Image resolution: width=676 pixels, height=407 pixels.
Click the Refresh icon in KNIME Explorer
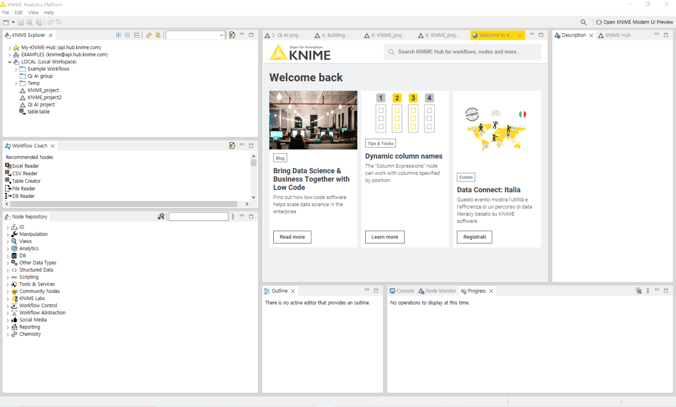coord(149,35)
